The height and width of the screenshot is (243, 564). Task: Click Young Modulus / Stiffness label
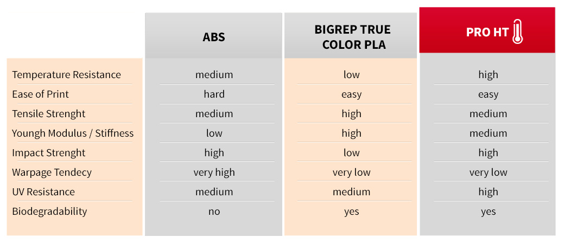click(73, 133)
